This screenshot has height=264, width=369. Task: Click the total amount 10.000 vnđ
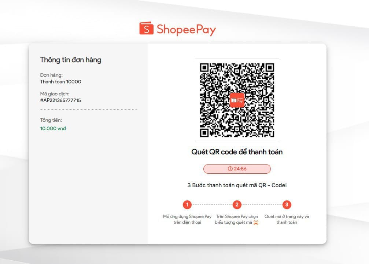[53, 128]
